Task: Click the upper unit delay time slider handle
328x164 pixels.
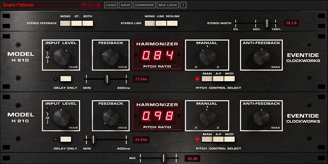Action: (x=107, y=79)
